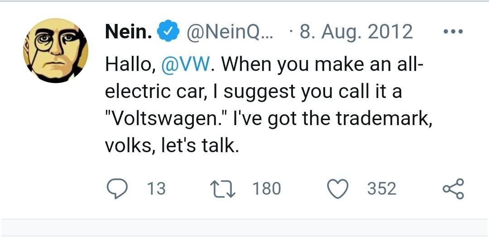The width and height of the screenshot is (489, 238).
Task: Open the @NeinQ... handle profile
Action: pyautogui.click(x=230, y=32)
